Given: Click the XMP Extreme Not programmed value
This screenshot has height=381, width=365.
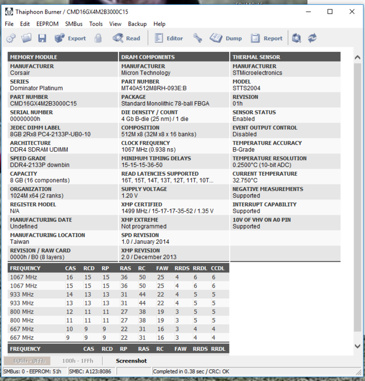Looking at the screenshot, I should (144, 226).
